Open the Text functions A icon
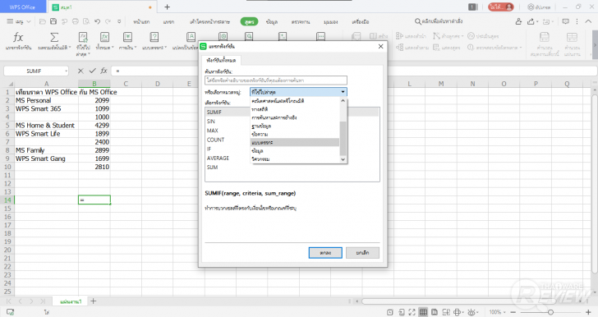The height and width of the screenshot is (317, 598). pos(191,37)
